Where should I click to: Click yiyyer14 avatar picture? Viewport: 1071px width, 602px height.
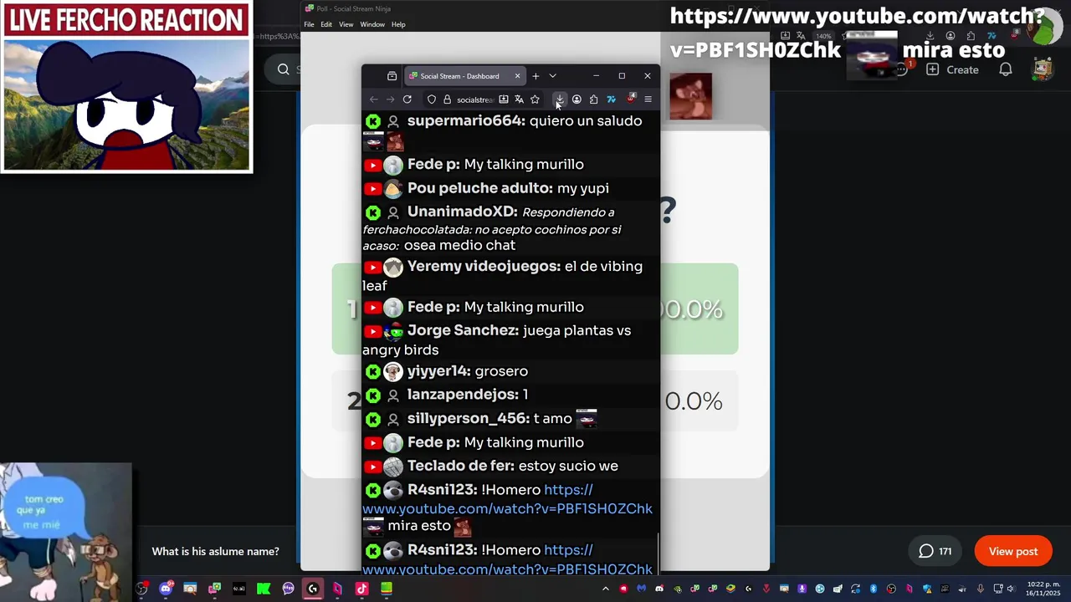tap(393, 371)
